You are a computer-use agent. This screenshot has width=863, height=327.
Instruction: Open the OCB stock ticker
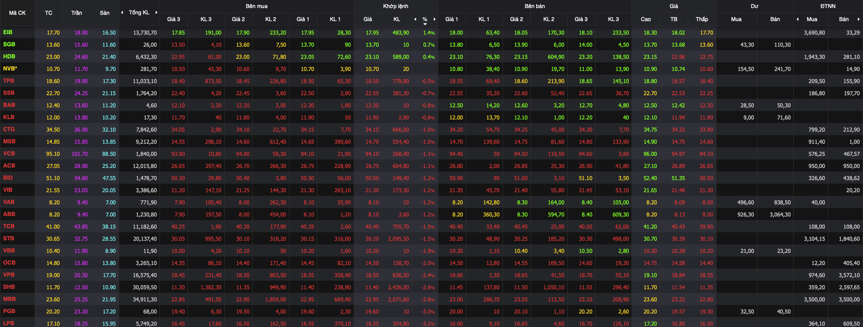9,263
